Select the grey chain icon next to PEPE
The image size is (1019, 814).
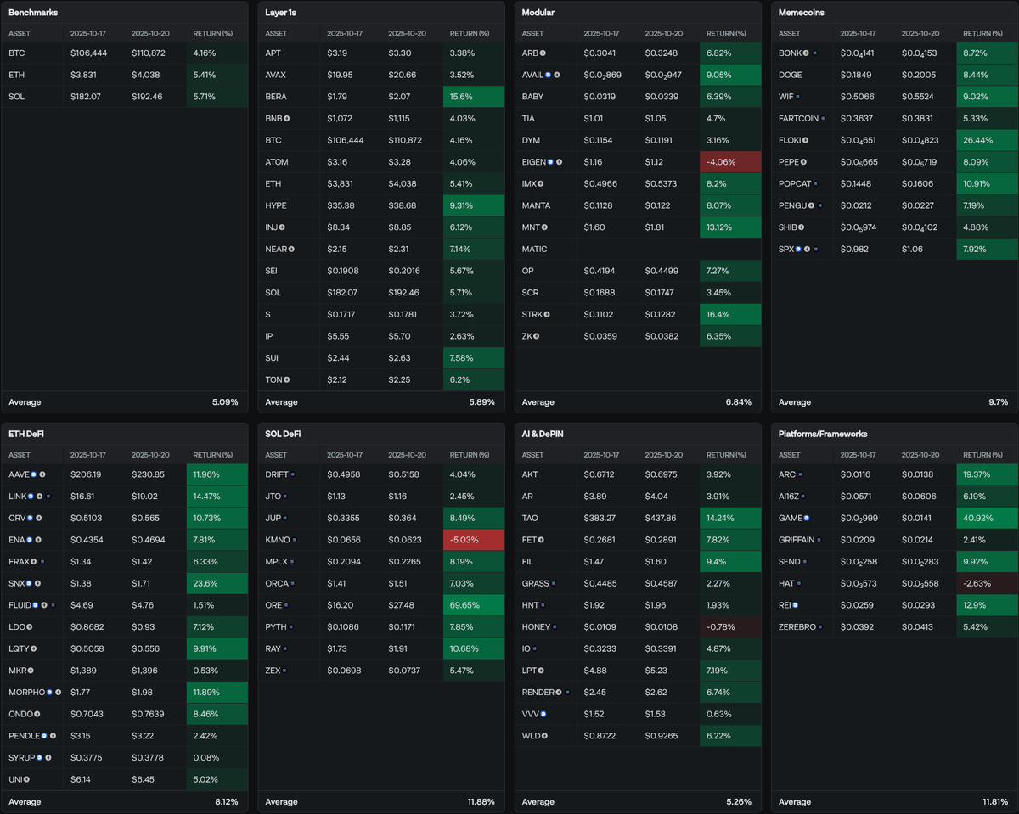point(804,162)
